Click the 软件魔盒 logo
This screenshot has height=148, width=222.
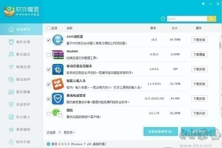pyautogui.click(x=21, y=11)
